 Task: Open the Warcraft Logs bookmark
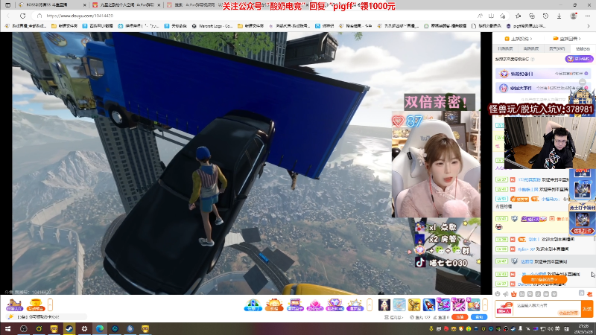(x=212, y=26)
